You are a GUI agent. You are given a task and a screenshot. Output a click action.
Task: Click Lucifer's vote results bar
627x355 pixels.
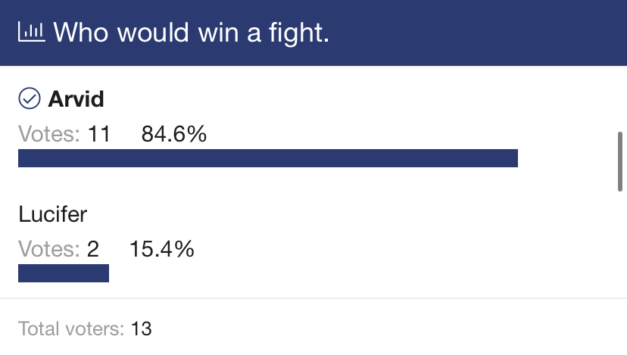64,273
